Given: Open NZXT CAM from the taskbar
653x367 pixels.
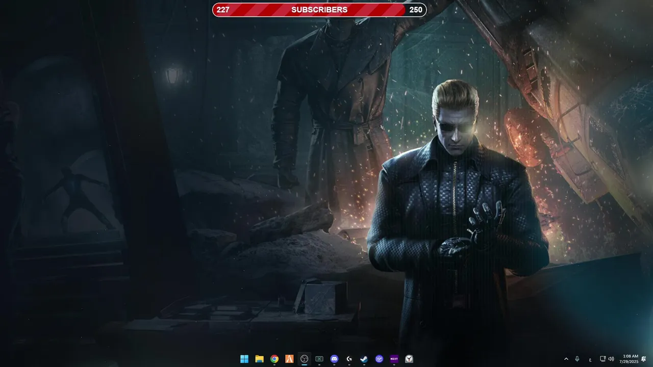Looking at the screenshot, I should pyautogui.click(x=394, y=359).
